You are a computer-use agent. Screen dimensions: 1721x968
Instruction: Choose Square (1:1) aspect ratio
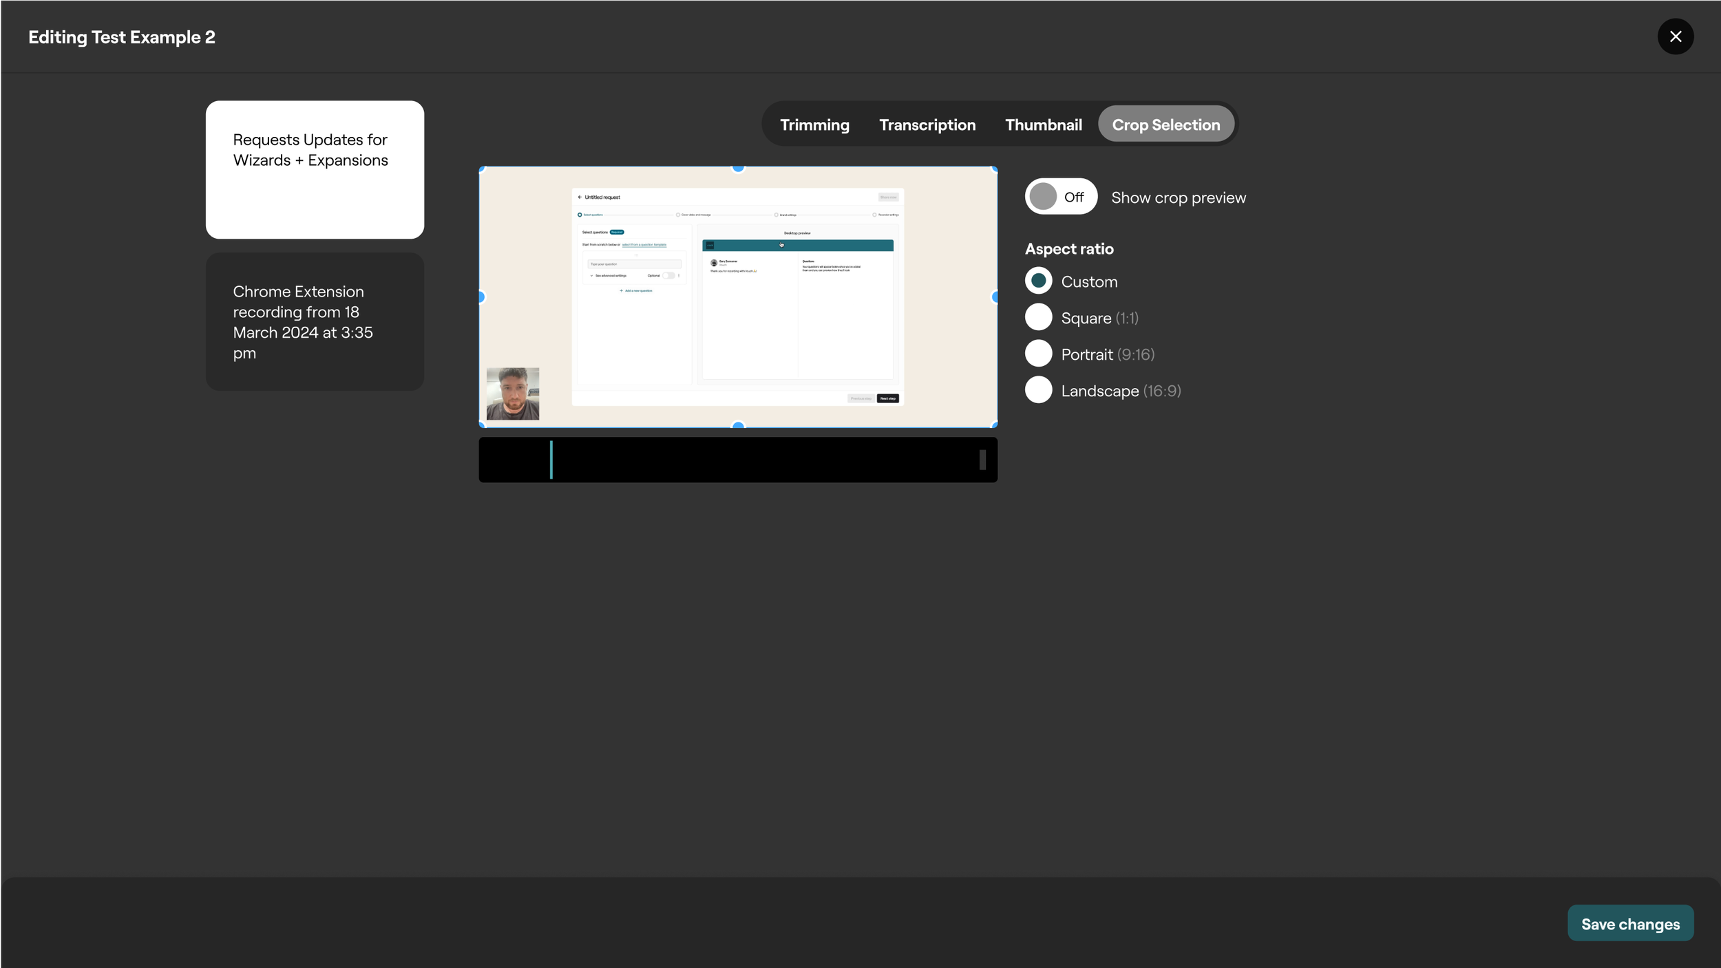click(x=1038, y=317)
